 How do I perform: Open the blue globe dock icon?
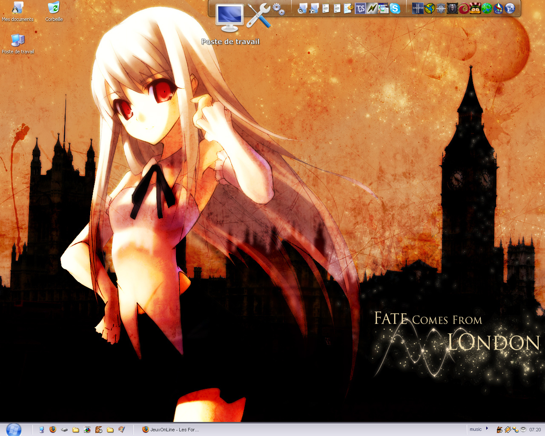[x=510, y=9]
